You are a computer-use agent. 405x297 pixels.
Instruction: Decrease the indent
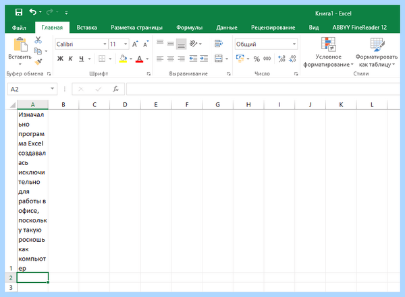coord(193,59)
